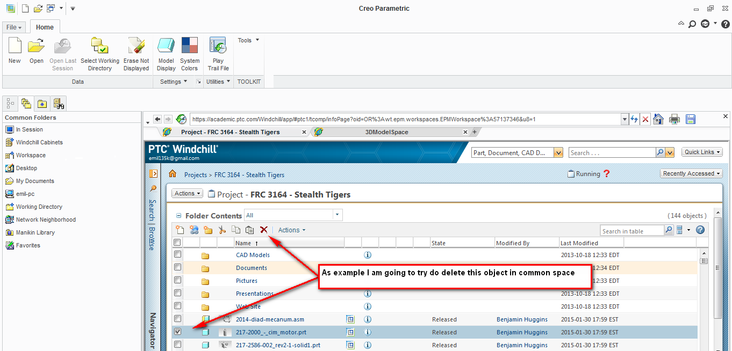The height and width of the screenshot is (351, 732).
Task: Click Cut scissors icon in folder toolbar
Action: pyautogui.click(x=222, y=230)
